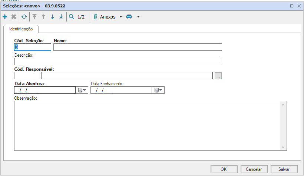Screen dimensions: 304x176
Task: Click the refresh icon in toolbar
Action: (24, 17)
